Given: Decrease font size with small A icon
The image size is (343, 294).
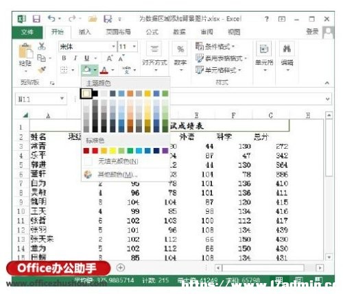Looking at the screenshot, I should (x=121, y=58).
